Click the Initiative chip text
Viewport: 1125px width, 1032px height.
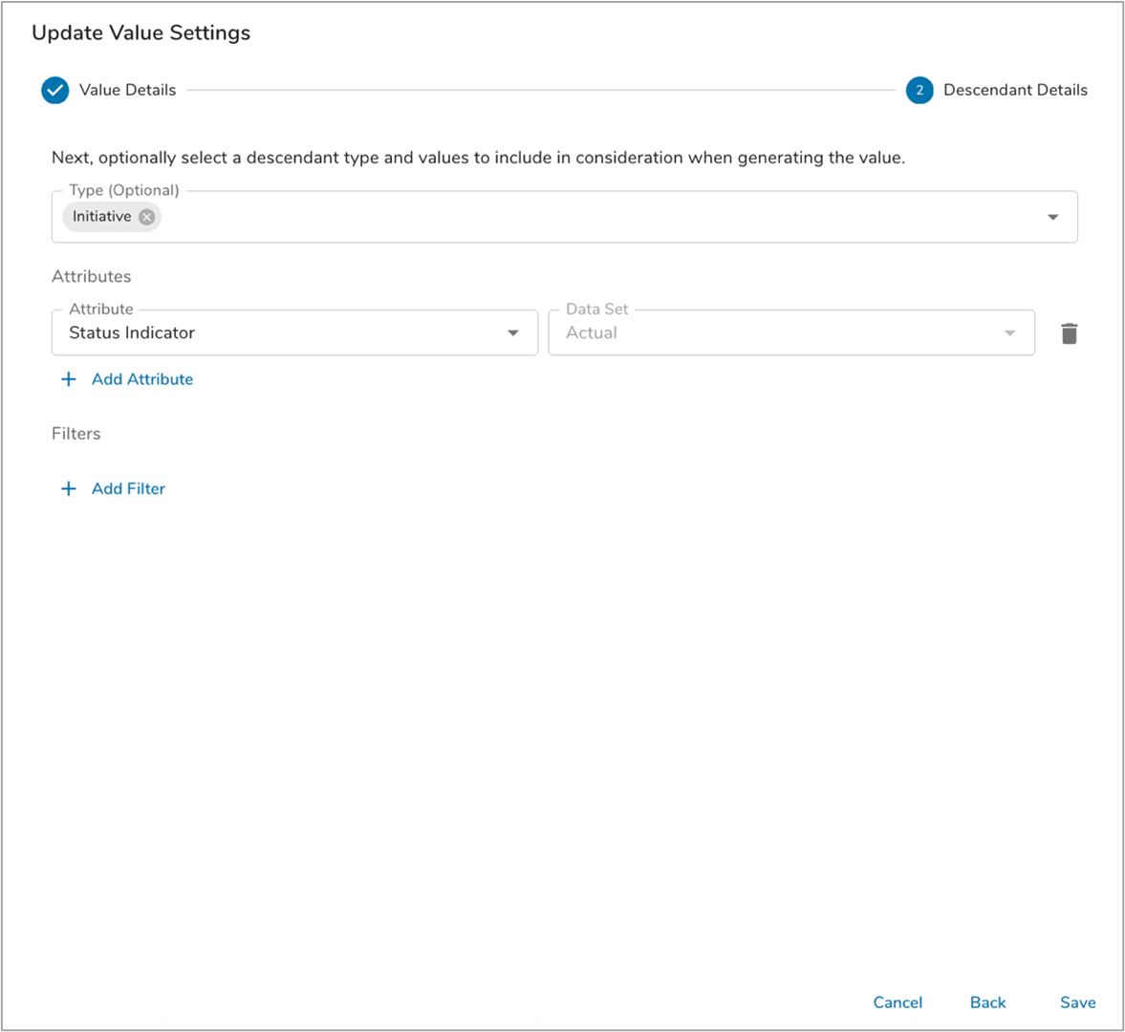[101, 217]
